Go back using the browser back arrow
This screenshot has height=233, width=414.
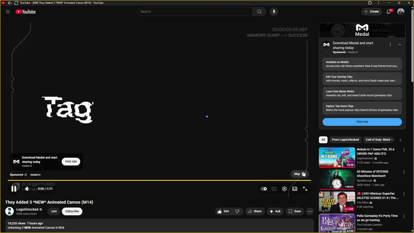click(x=10, y=3)
